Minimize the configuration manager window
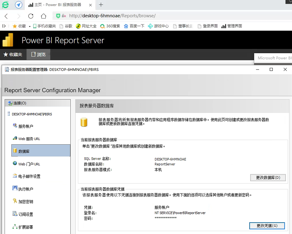This screenshot has width=292, height=234. pos(257,70)
